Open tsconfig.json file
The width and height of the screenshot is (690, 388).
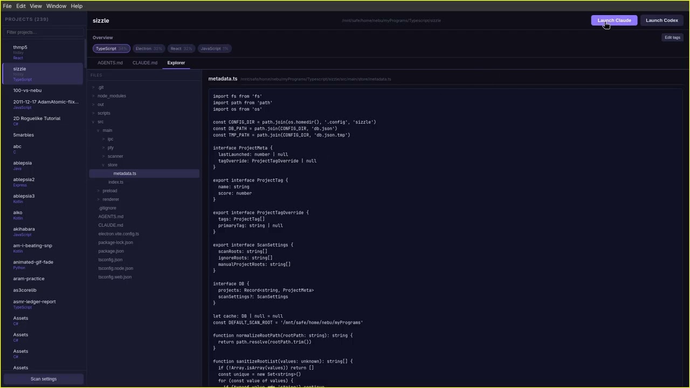(x=144, y=260)
